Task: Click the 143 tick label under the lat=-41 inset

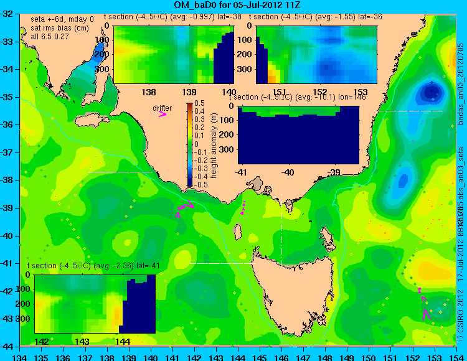Action: (x=82, y=342)
